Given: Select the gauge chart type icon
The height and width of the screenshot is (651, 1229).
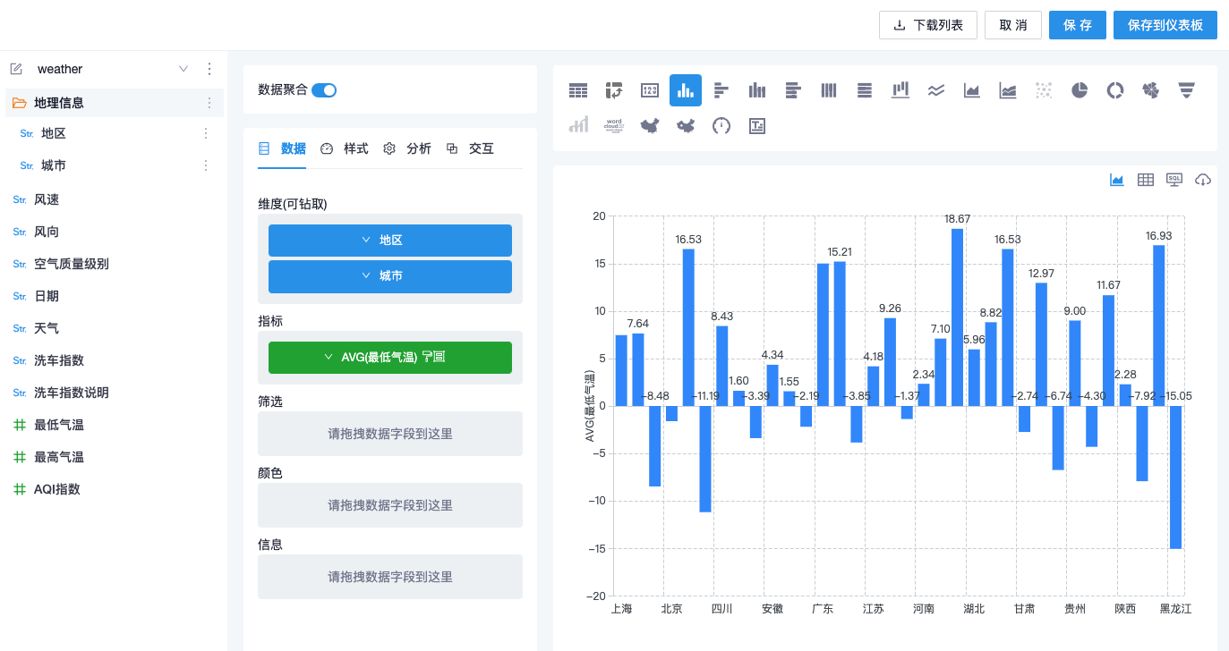Looking at the screenshot, I should [x=721, y=126].
